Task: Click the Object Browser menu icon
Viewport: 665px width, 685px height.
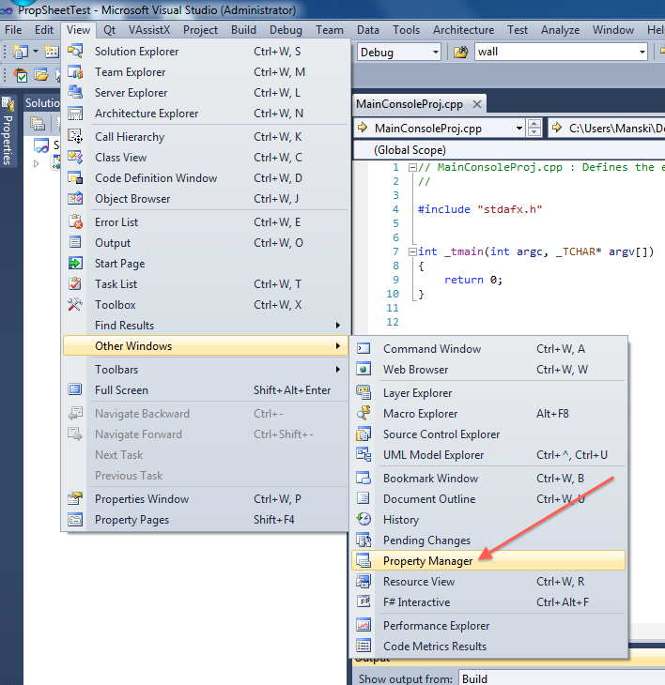Action: click(x=75, y=198)
